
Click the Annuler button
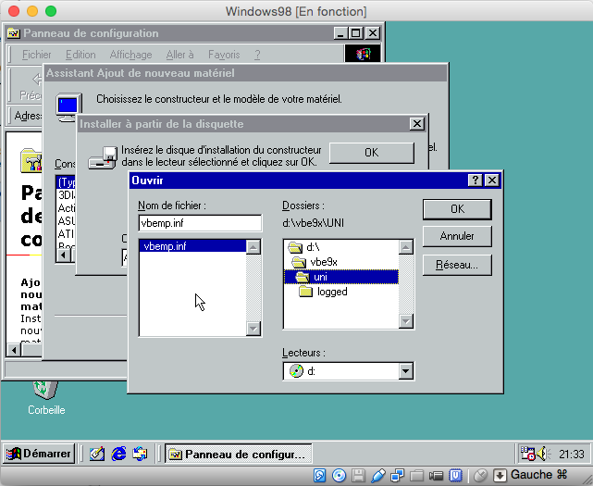[457, 236]
